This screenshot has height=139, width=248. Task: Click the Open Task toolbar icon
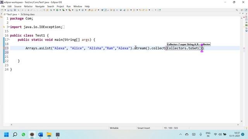[92, 10]
